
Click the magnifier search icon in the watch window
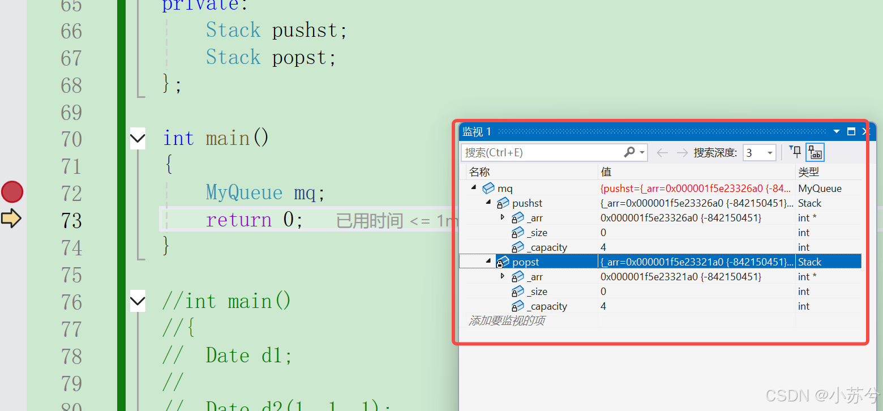click(x=629, y=152)
